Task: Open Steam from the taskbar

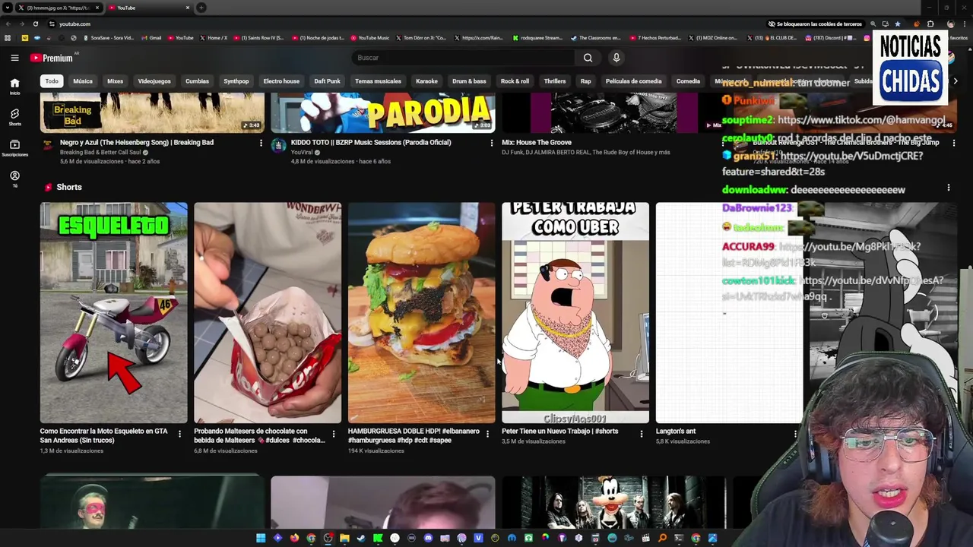Action: [x=361, y=538]
